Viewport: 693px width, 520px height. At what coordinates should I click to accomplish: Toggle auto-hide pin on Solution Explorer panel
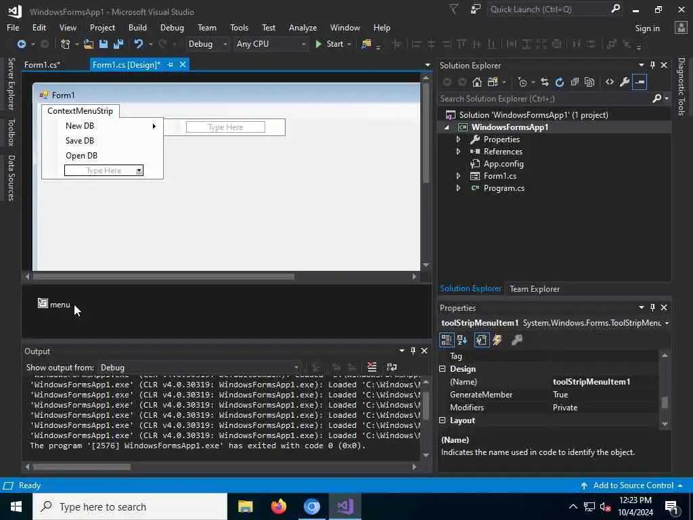[x=652, y=65]
